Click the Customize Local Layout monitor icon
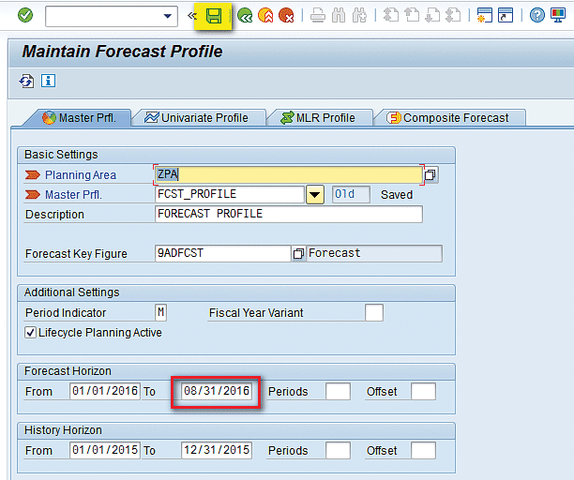 [559, 15]
